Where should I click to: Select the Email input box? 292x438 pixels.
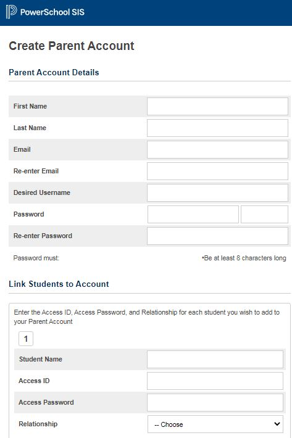[217, 149]
